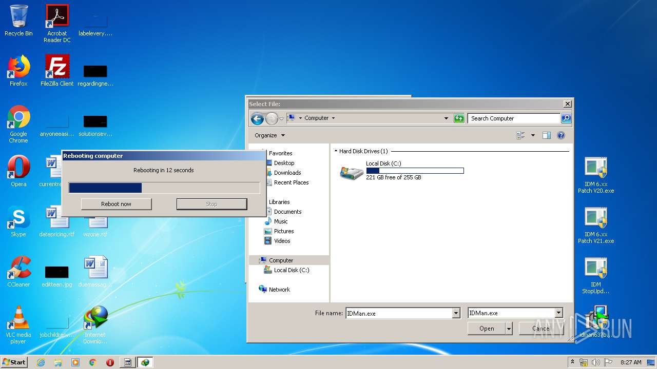Open Chrome from the taskbar
The height and width of the screenshot is (369, 657).
[x=93, y=362]
